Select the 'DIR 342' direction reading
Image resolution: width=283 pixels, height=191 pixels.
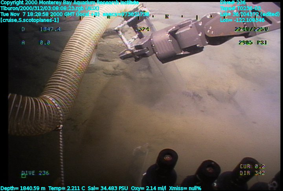click(252, 173)
